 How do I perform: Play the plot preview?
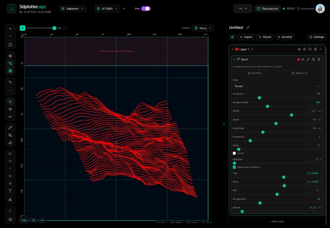23,28
